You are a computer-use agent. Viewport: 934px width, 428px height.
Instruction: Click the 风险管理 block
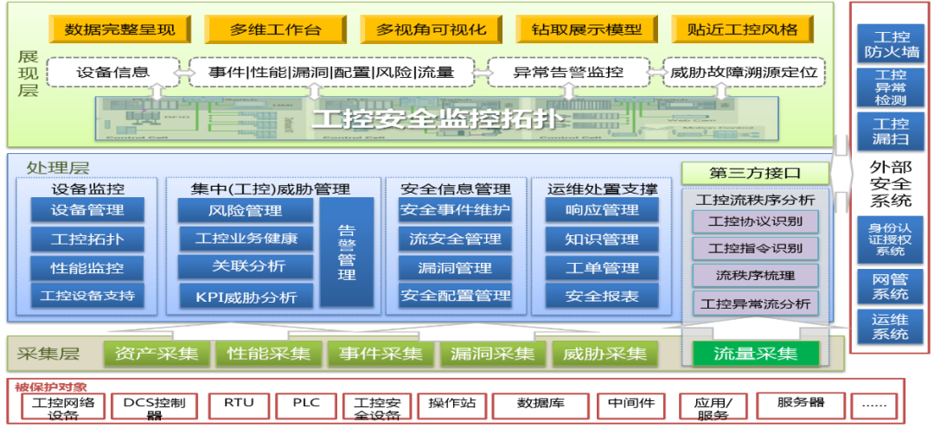pos(246,210)
